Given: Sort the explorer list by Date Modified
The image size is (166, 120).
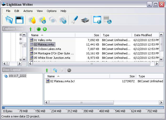Looking at the screenshot, I should pyautogui.click(x=143, y=35).
